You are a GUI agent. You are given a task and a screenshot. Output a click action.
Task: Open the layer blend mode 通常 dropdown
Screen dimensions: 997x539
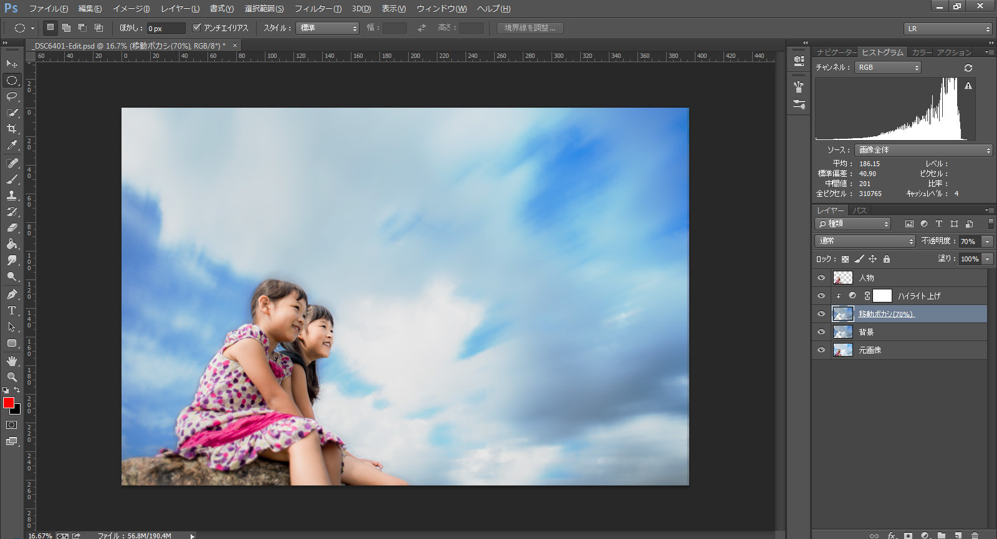864,241
